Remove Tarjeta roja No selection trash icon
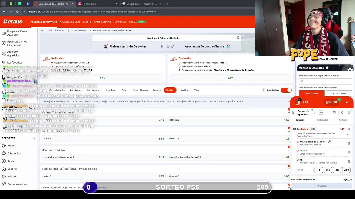Screen dimensions: 355x199 pyautogui.click(x=349, y=161)
